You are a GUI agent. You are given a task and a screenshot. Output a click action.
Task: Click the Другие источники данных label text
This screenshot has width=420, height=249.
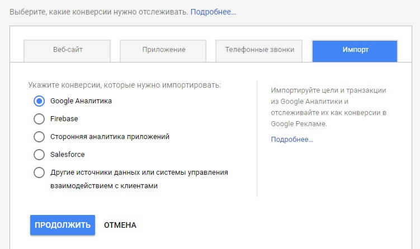139,173
